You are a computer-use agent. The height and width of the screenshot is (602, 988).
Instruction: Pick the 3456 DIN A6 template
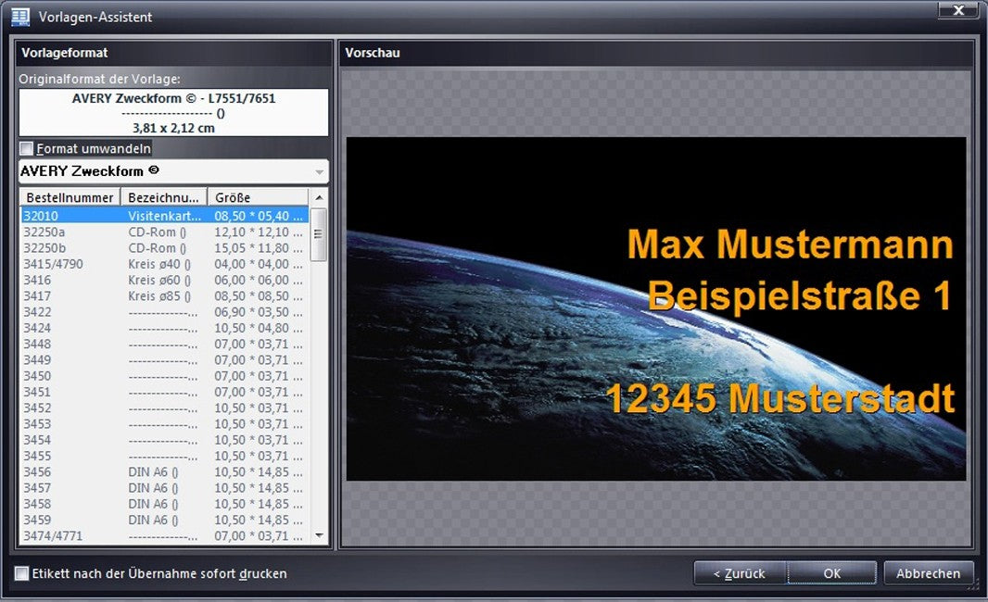163,472
